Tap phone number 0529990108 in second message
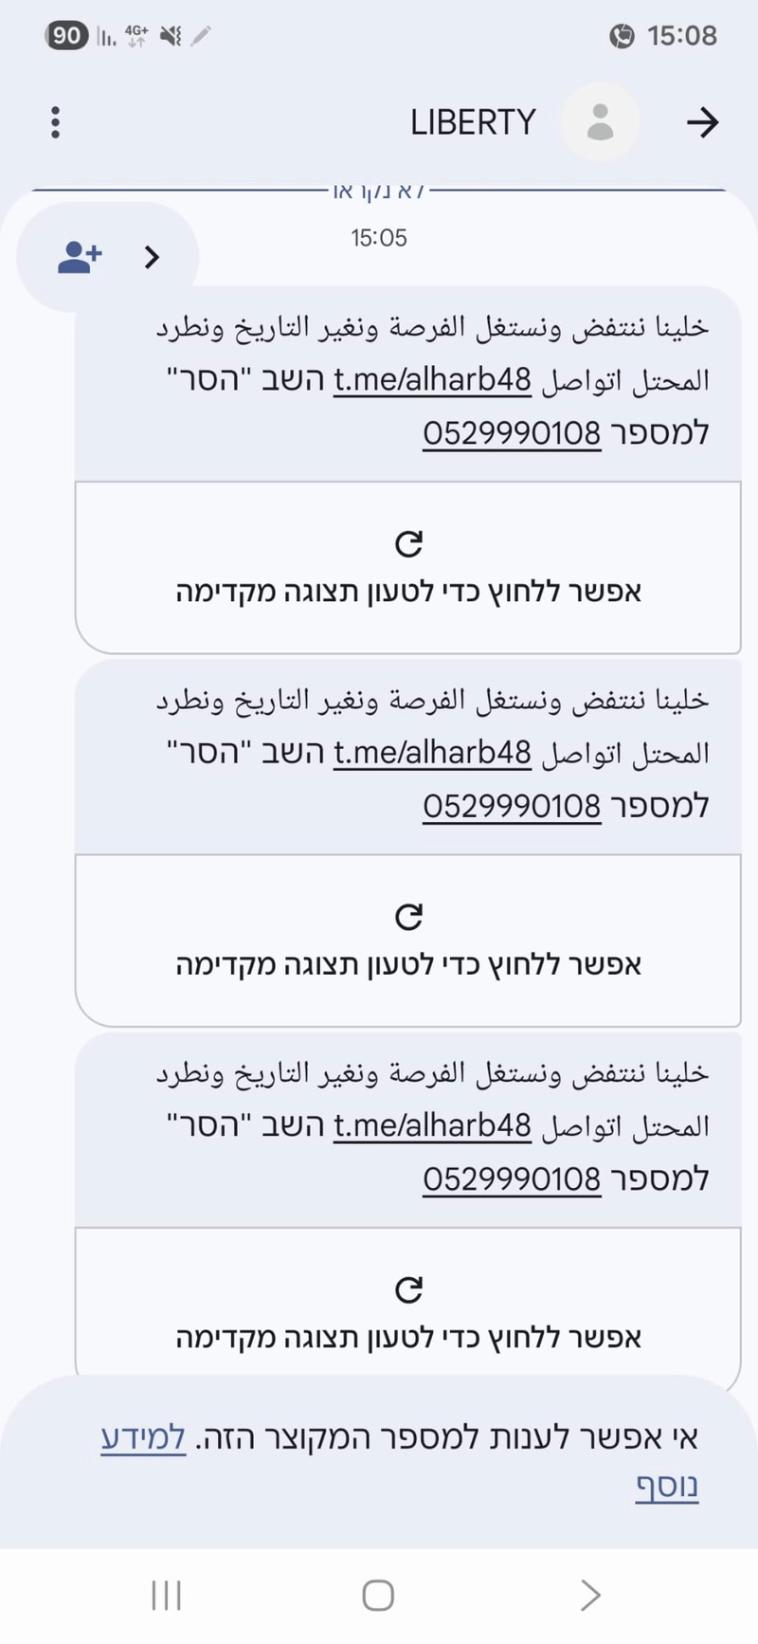This screenshot has height=1644, width=758. tap(512, 806)
